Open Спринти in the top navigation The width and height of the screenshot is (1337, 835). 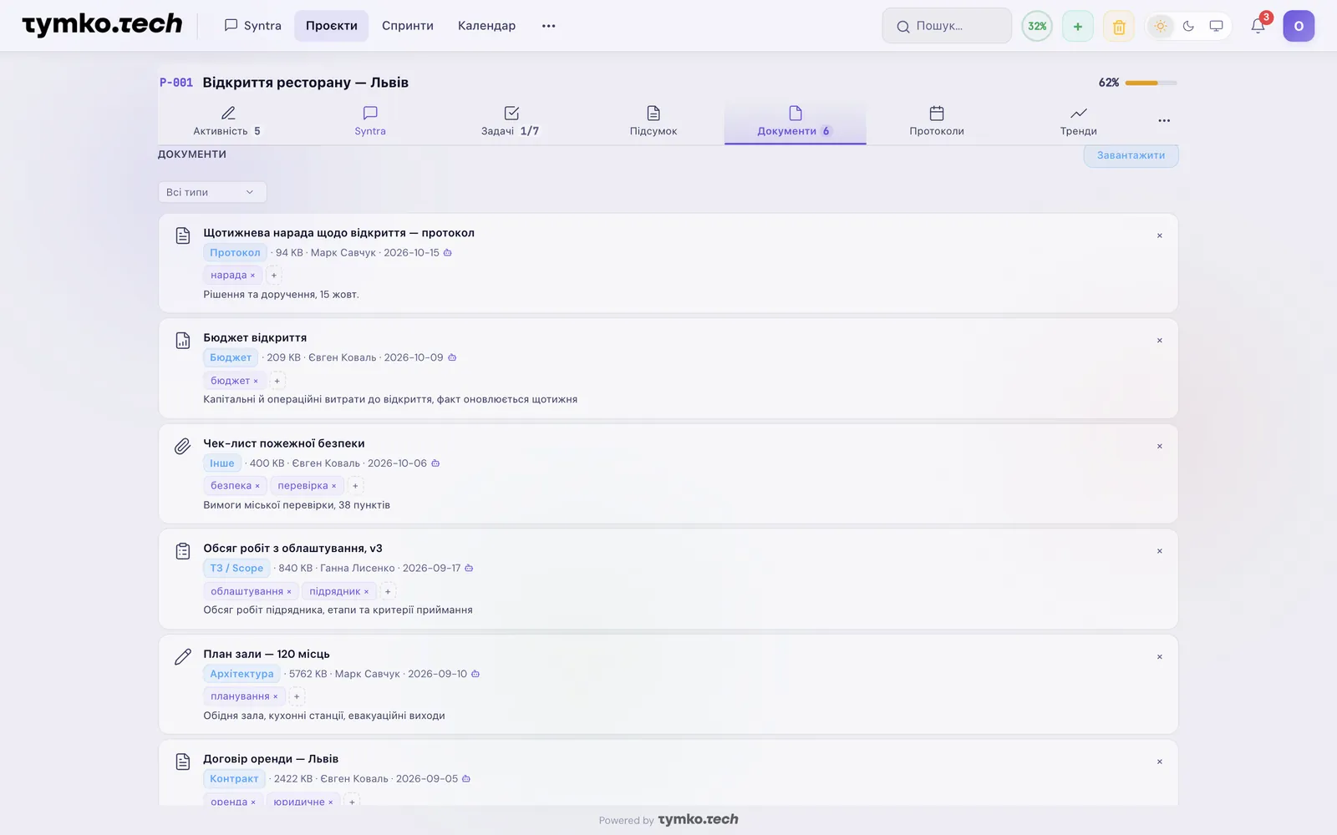pyautogui.click(x=408, y=26)
